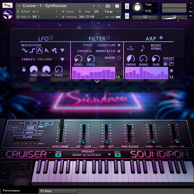Open the wrench instrument edit icon
The width and height of the screenshot is (194, 194).
[7, 5]
